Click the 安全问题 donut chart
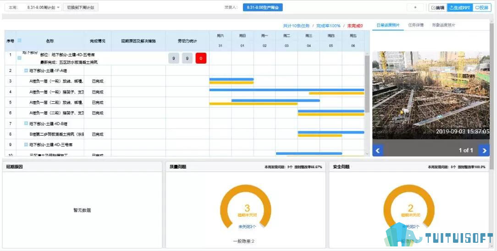 pyautogui.click(x=409, y=207)
